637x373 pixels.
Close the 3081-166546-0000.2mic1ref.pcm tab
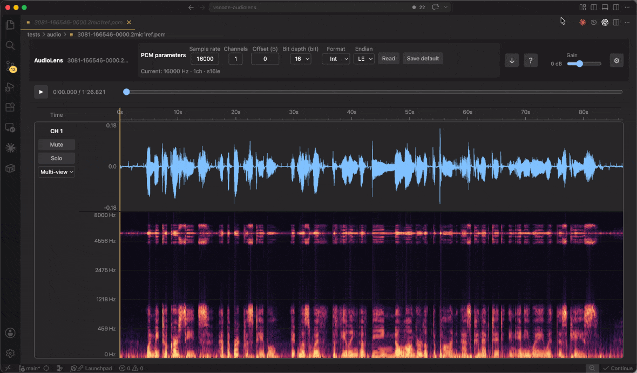[129, 22]
